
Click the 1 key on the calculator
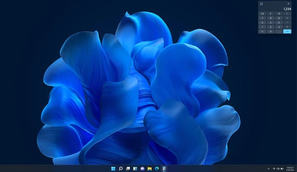(262, 27)
